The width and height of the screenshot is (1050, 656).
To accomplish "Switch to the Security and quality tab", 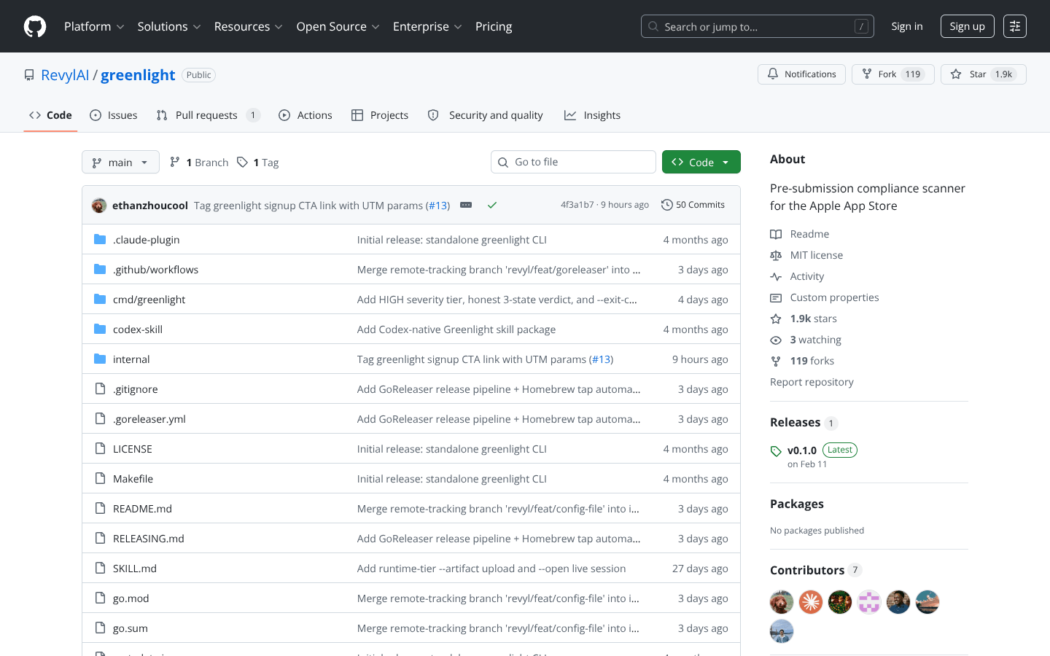I will (x=485, y=115).
